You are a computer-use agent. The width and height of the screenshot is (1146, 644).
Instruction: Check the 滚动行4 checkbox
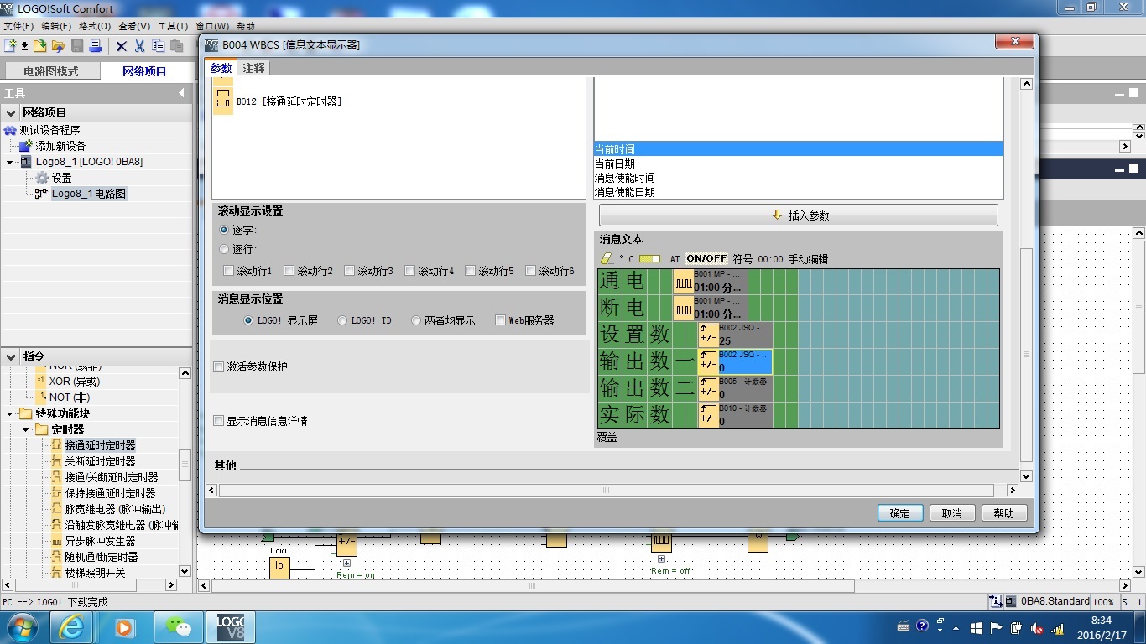410,271
